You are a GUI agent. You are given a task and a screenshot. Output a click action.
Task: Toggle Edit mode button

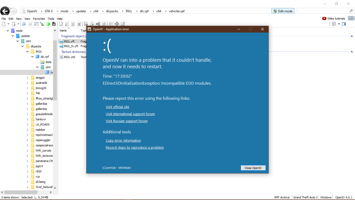coord(282,11)
